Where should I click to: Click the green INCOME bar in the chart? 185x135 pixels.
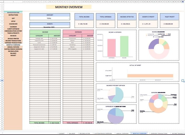[124, 46]
